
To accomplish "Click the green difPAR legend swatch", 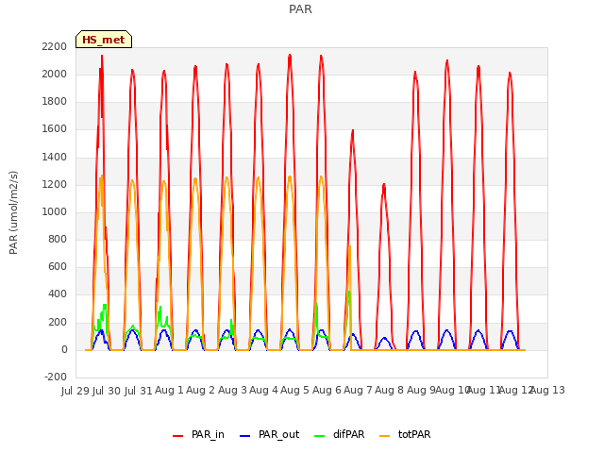I will coord(319,435).
